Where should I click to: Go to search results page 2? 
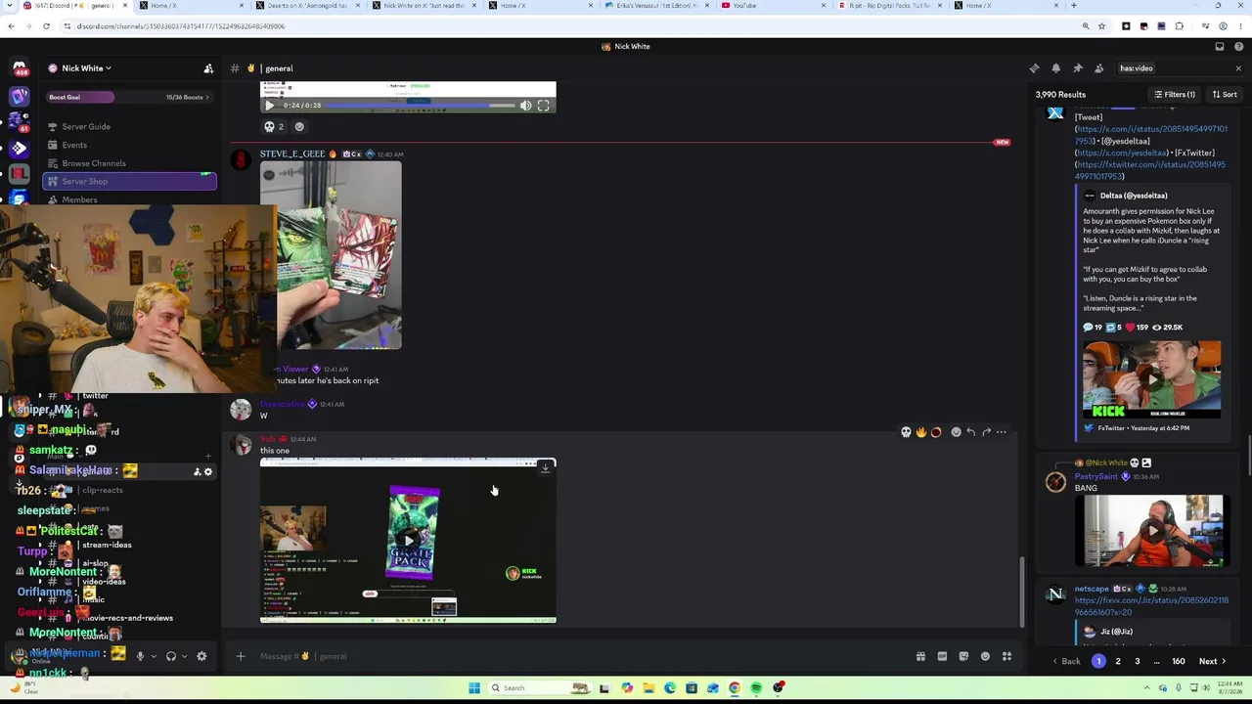coord(1118,662)
